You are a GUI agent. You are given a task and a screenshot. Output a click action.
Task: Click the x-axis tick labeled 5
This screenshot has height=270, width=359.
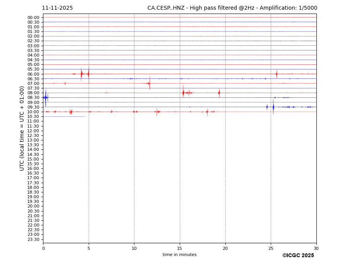89,248
